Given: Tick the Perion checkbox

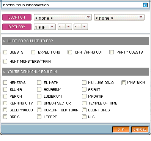Looking at the screenshot, I should tap(5, 96).
